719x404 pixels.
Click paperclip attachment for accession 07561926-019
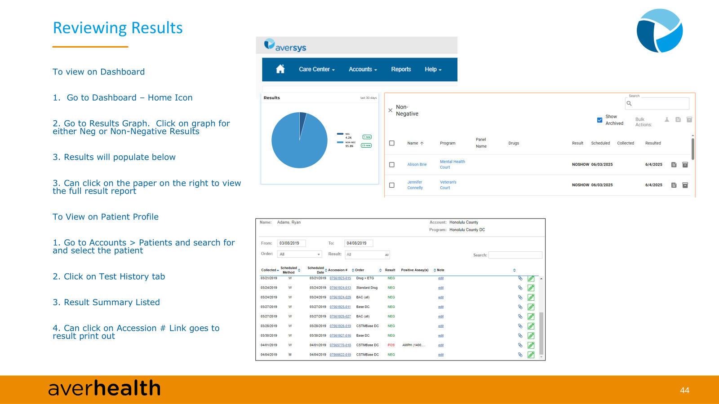520,326
